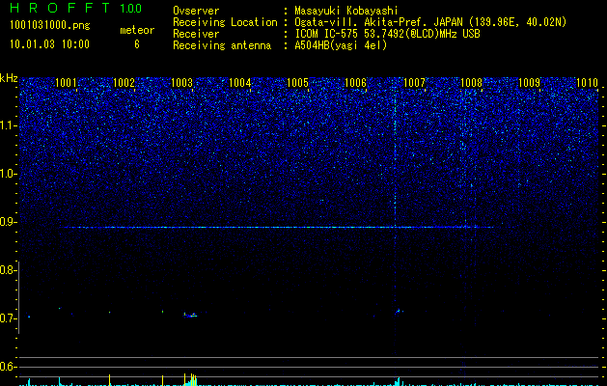Screen dimensions: 607x386
Task: Click the 1002 time marker
Action: point(124,82)
